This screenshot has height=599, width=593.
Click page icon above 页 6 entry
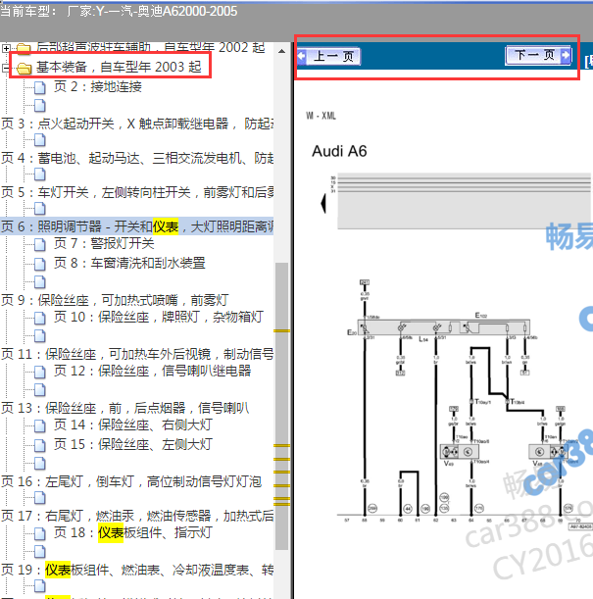pyautogui.click(x=40, y=209)
